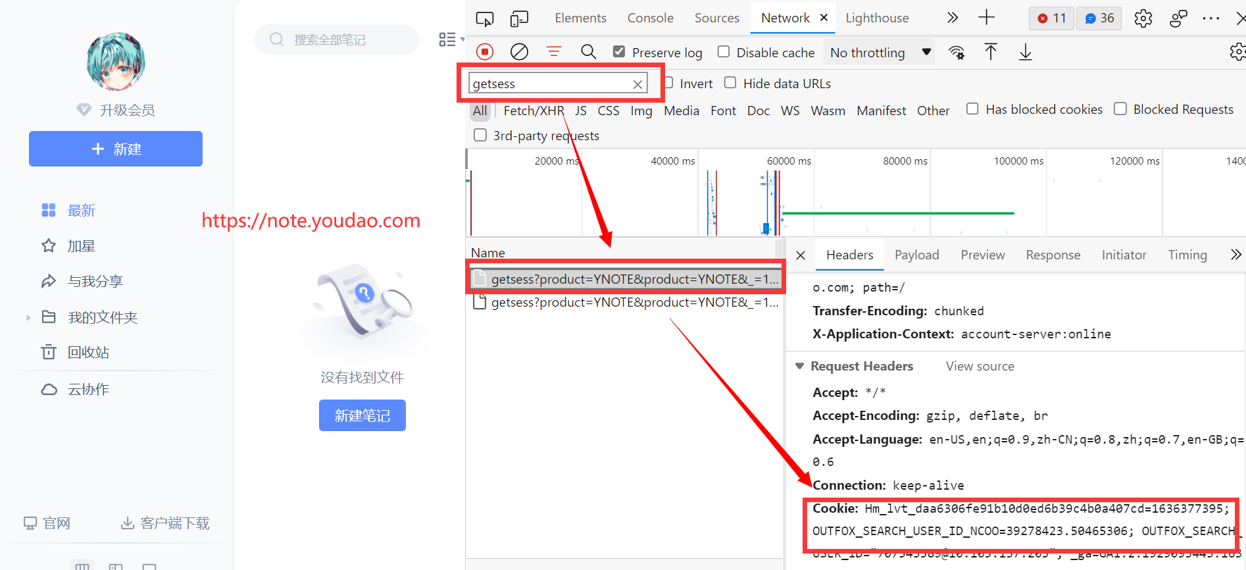Screen dimensions: 1246x570
Task: Close the request details panel with X
Action: tap(801, 255)
